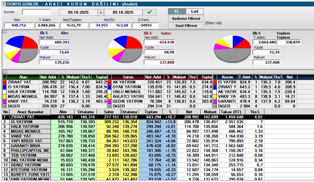
Task: Click the Net value 948.752 field
Action: click(x=19, y=25)
